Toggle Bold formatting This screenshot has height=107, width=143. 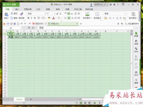28,18
